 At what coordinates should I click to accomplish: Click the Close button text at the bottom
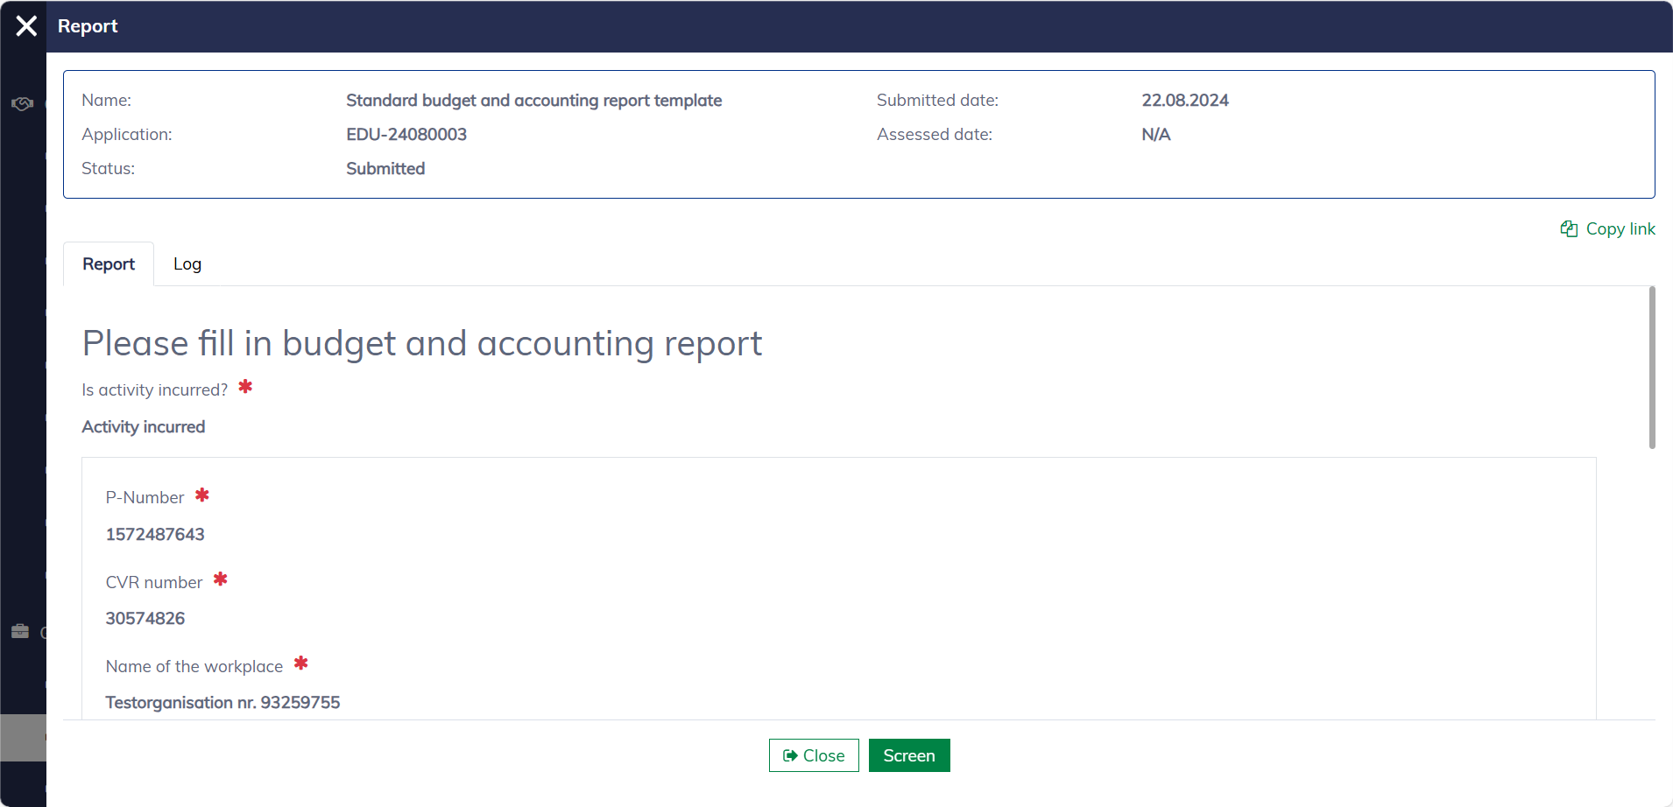[823, 755]
